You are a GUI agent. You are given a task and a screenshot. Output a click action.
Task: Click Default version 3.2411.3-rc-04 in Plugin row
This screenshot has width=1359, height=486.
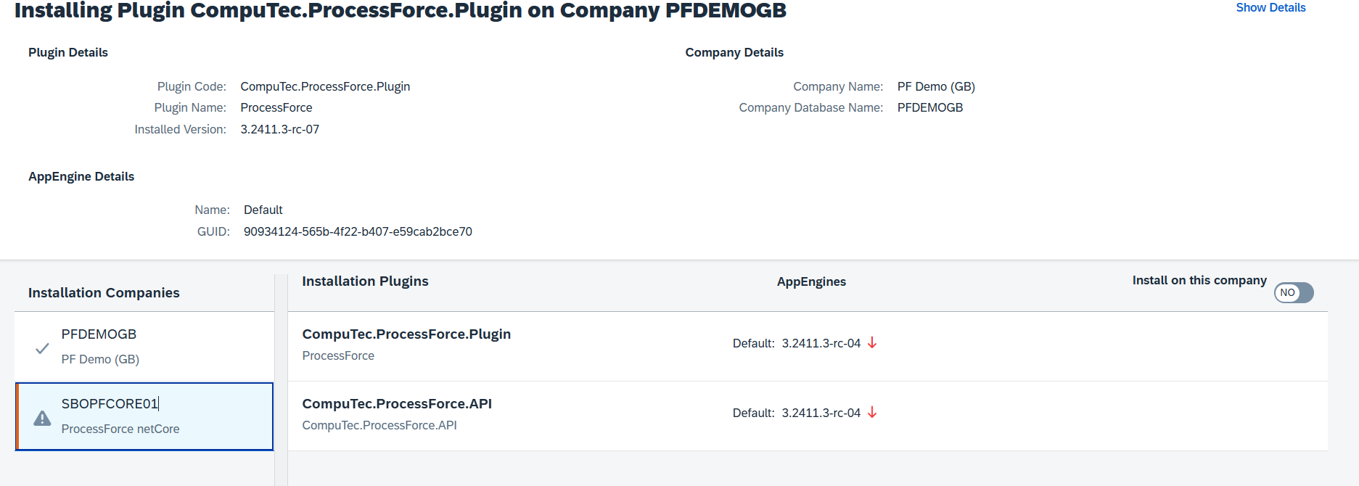pos(821,344)
